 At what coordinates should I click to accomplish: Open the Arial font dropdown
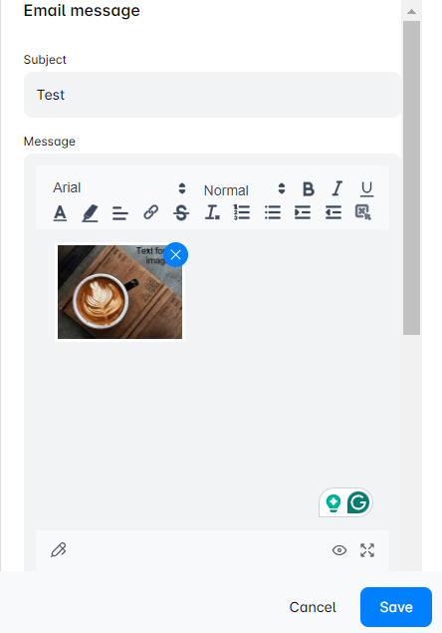pos(119,188)
